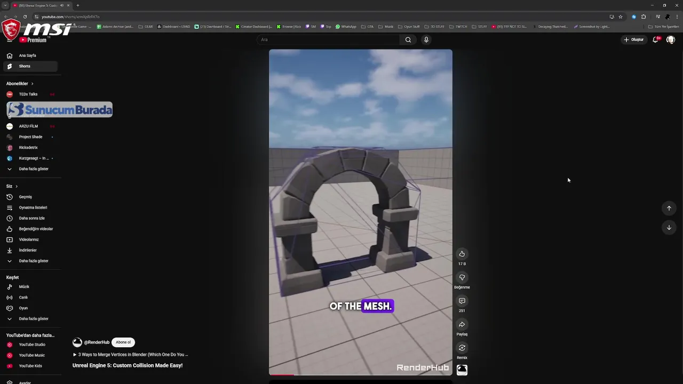The height and width of the screenshot is (384, 683).
Task: Open the 3D STUFF bookmarks folder
Action: click(434, 27)
